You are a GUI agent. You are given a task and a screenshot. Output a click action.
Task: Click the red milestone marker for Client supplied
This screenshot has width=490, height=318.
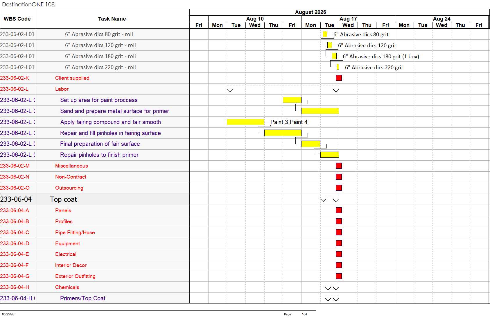click(339, 78)
